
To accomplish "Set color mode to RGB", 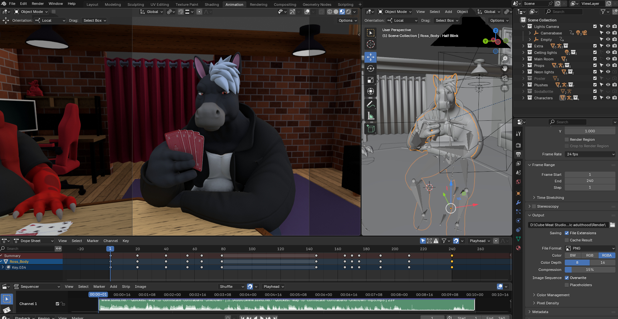I will click(x=589, y=255).
